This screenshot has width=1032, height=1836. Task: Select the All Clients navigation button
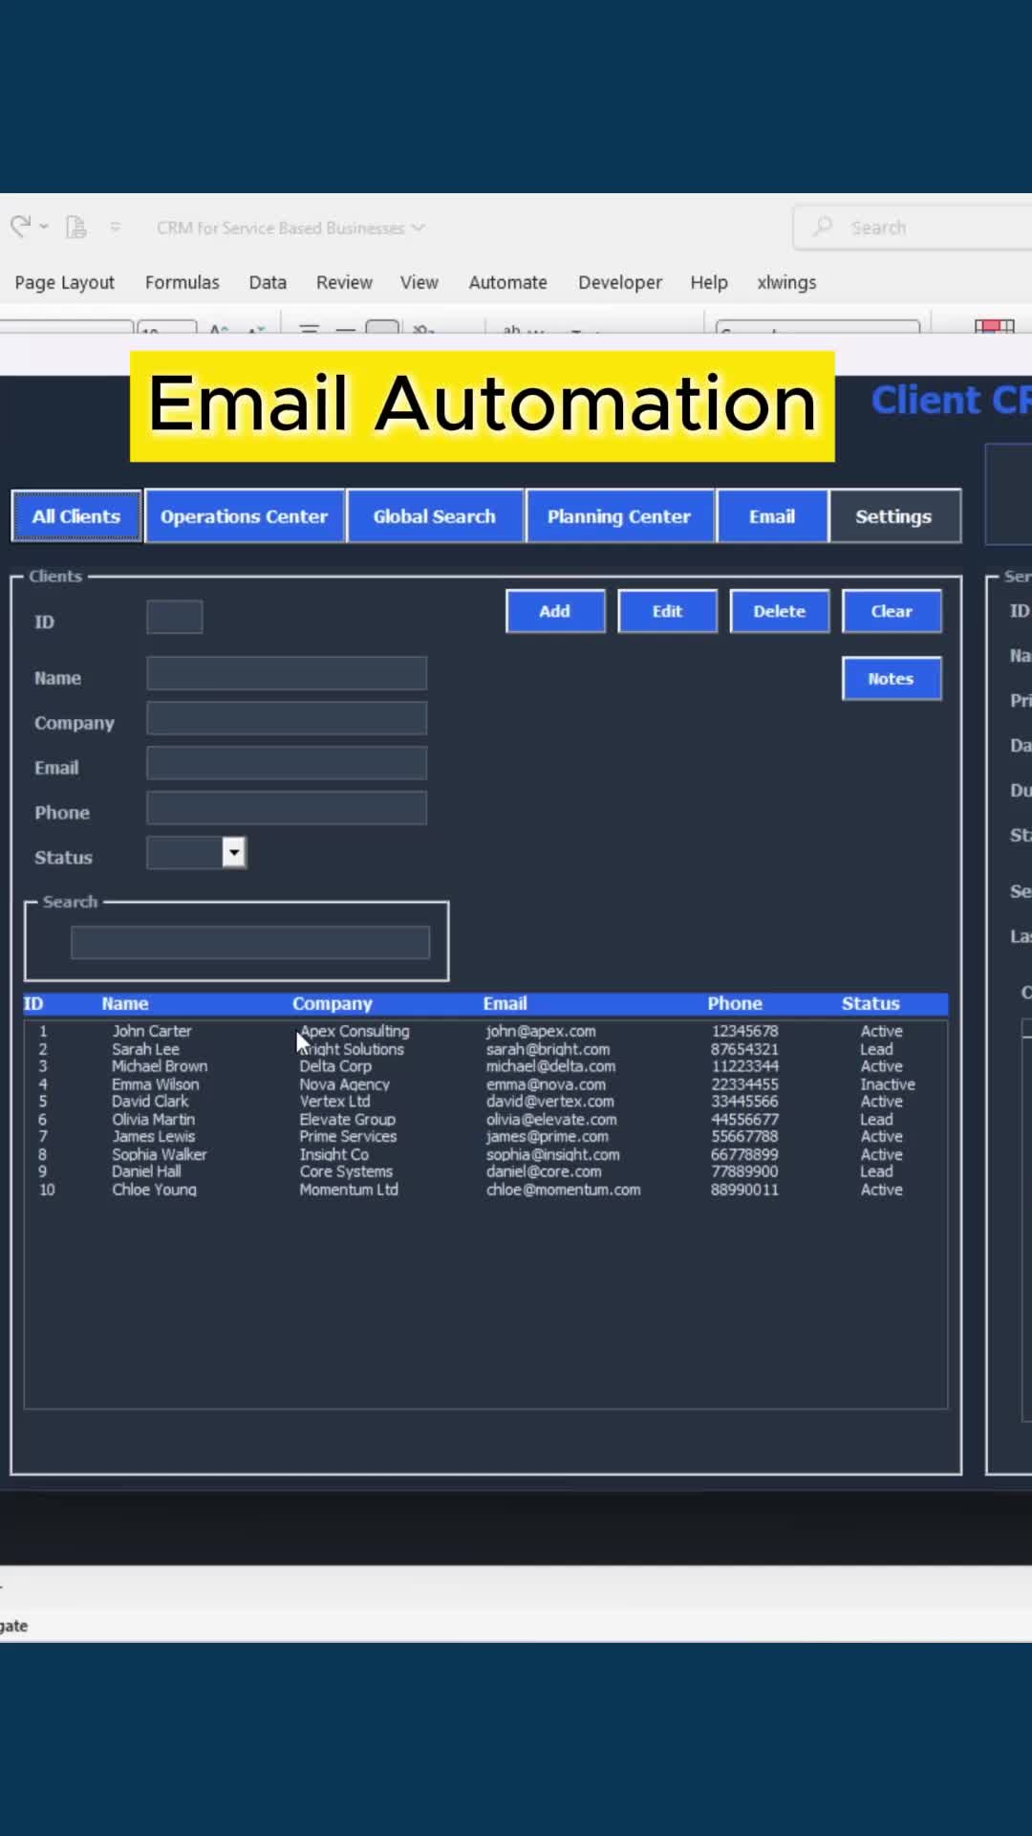tap(76, 516)
